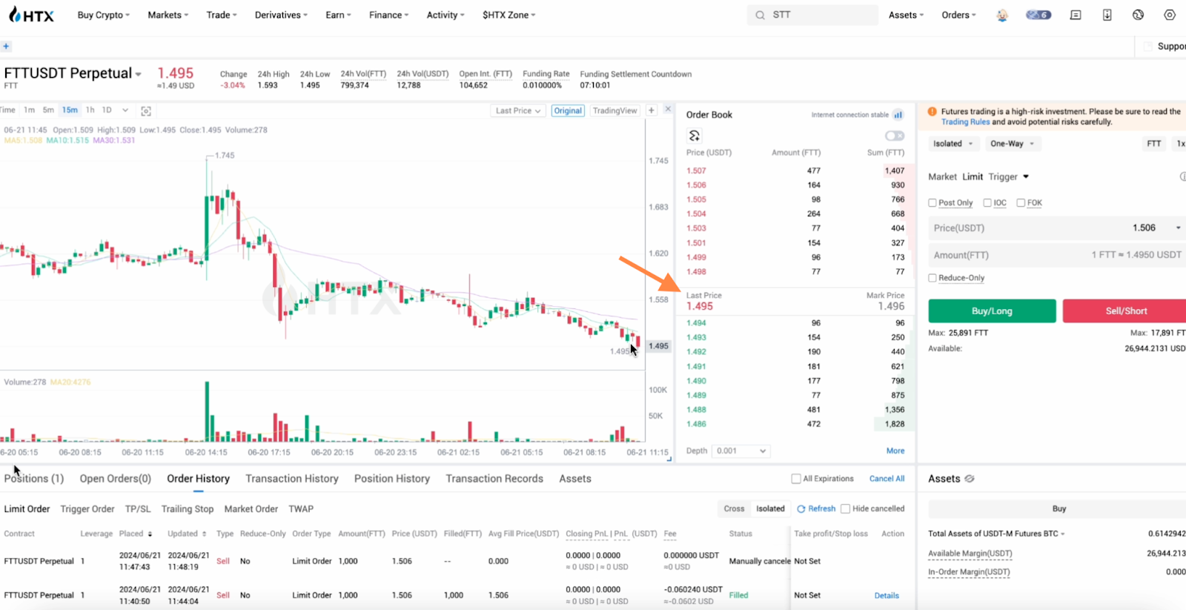Click the help icon beside order type tabs
This screenshot has width=1186, height=610.
click(x=1182, y=176)
